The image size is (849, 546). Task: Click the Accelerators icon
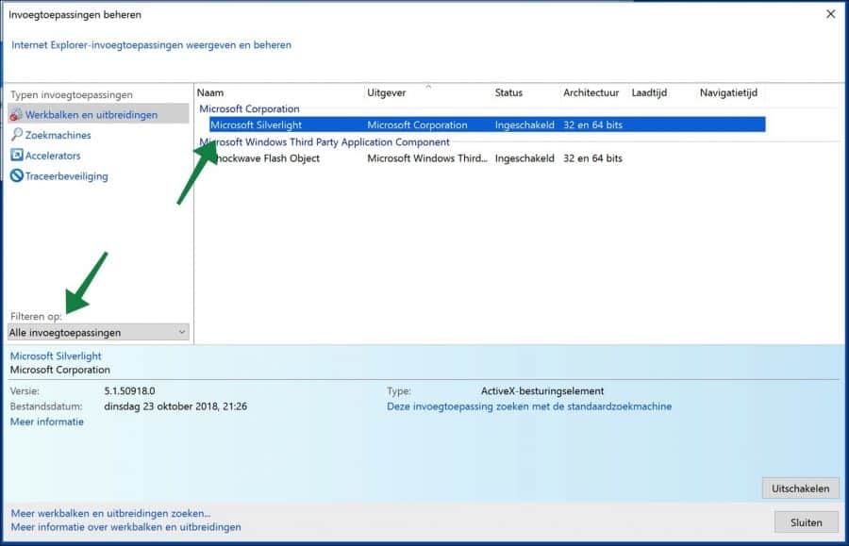pos(17,156)
